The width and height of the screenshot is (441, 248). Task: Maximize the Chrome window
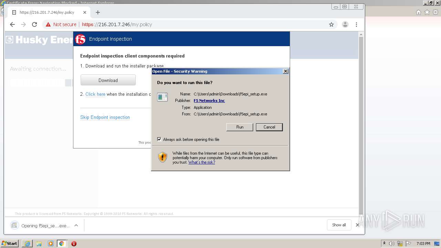click(x=345, y=7)
